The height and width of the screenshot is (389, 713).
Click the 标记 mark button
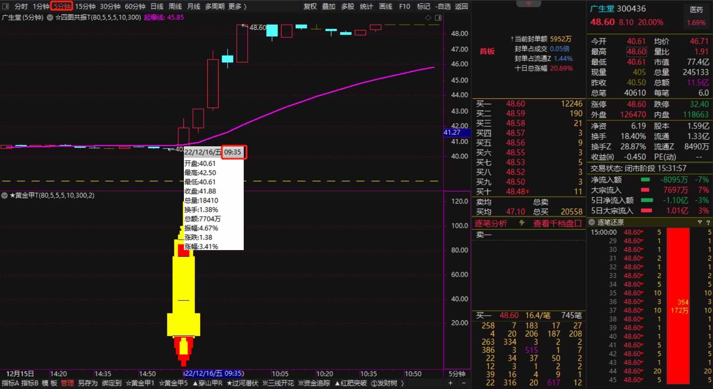tap(423, 6)
